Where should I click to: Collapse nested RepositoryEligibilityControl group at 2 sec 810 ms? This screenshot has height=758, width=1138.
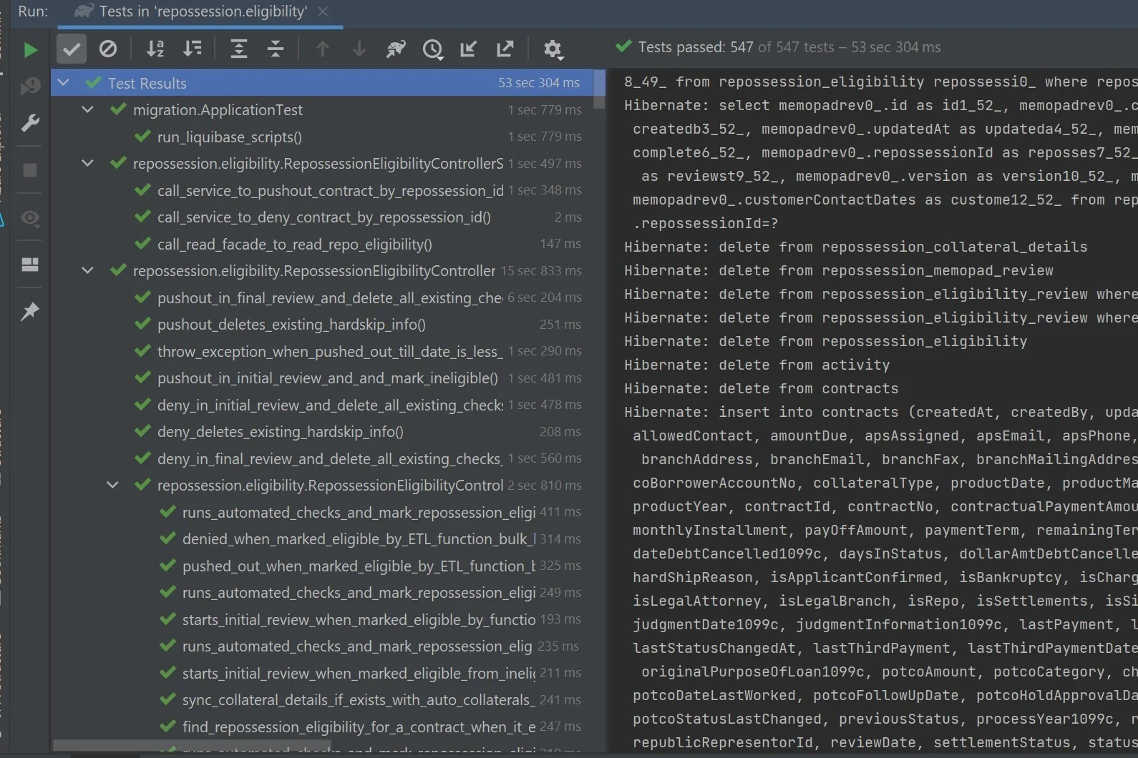click(112, 486)
